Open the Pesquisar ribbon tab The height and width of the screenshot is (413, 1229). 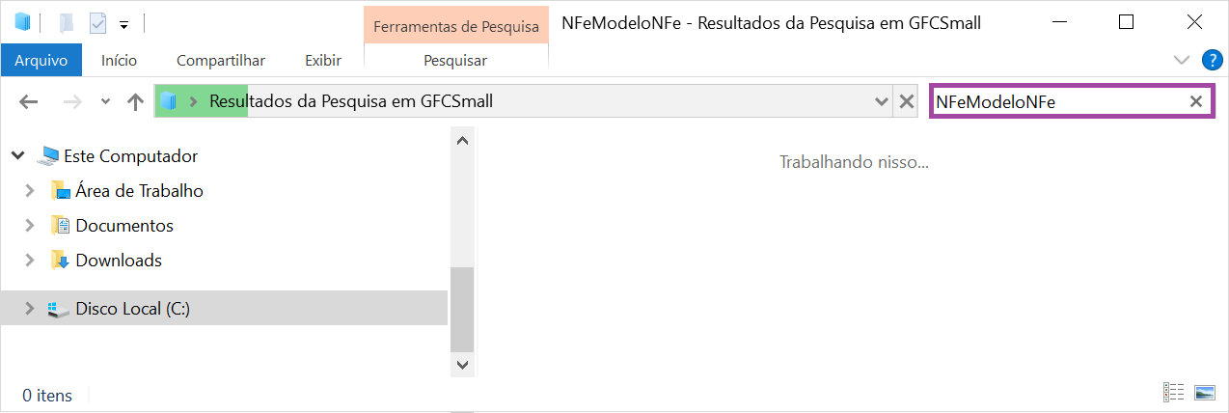(x=455, y=60)
